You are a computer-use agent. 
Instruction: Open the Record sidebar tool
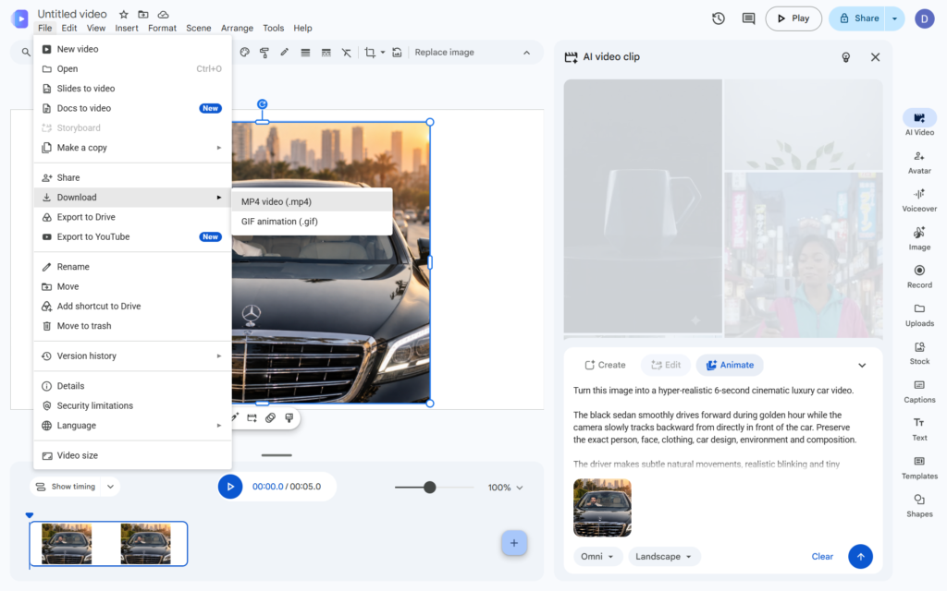click(919, 277)
